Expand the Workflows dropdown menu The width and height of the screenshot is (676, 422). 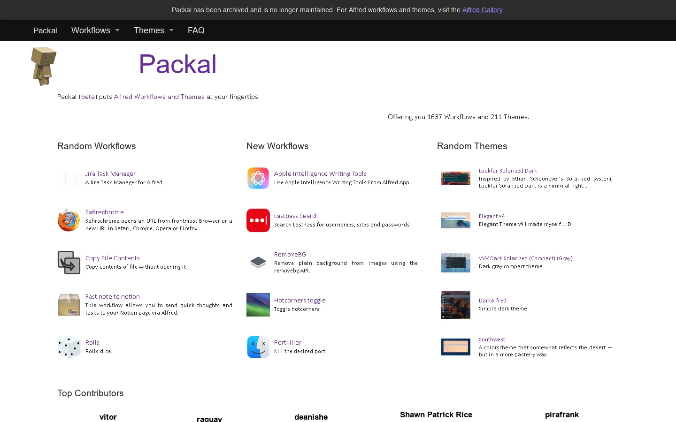coord(95,30)
